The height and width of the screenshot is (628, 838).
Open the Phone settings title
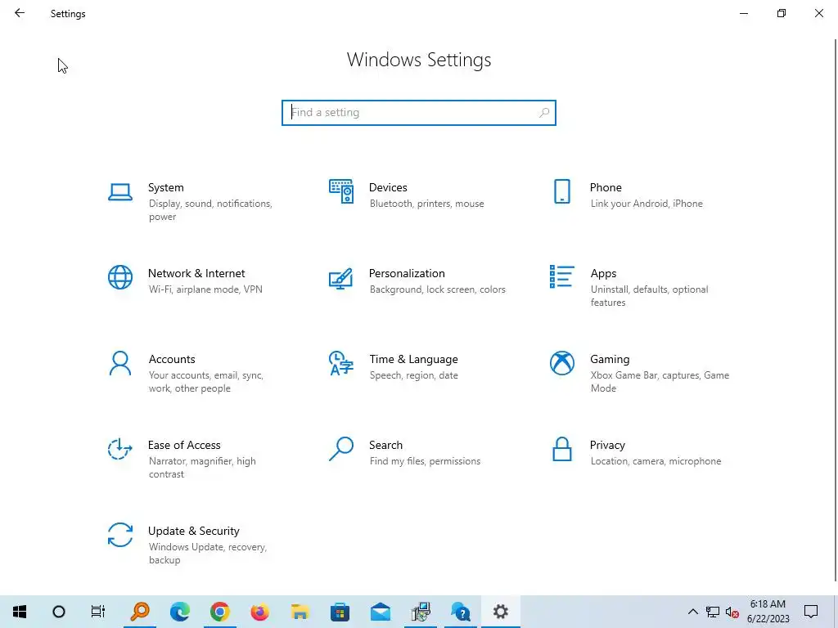point(606,187)
